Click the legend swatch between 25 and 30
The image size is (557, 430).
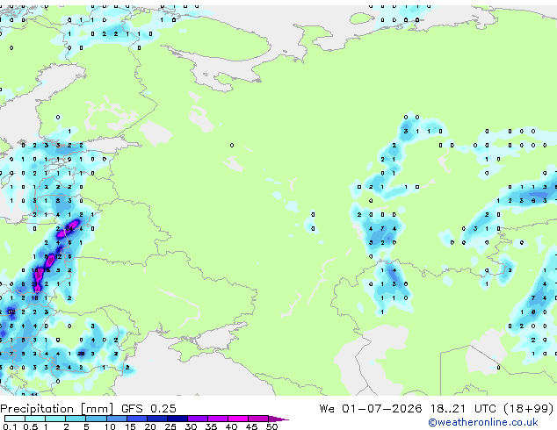177,419
